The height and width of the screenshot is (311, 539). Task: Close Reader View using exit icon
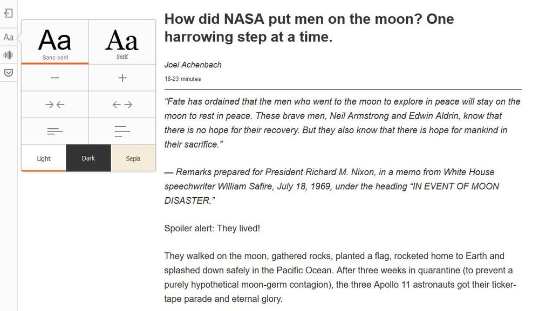[8, 13]
